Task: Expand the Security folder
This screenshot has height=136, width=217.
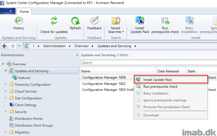Action: [x=6, y=111]
